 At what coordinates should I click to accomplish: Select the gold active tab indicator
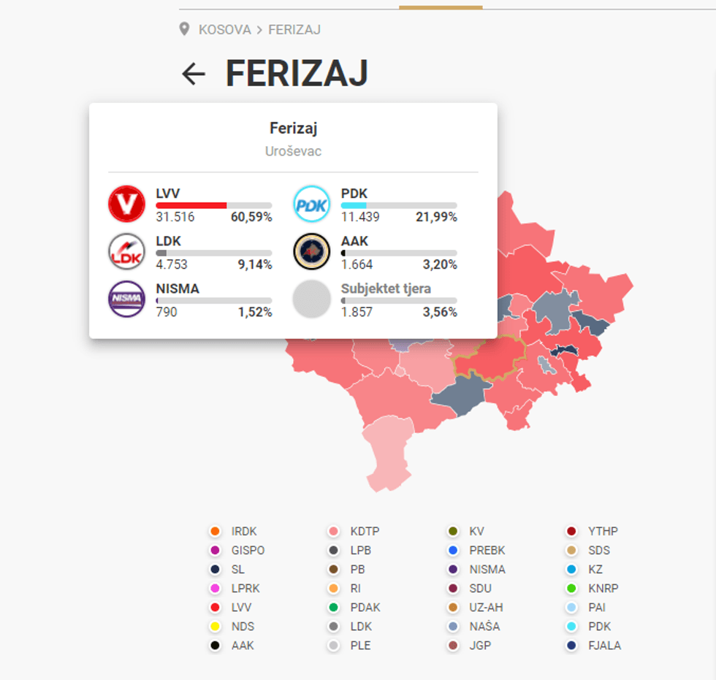[x=441, y=7]
